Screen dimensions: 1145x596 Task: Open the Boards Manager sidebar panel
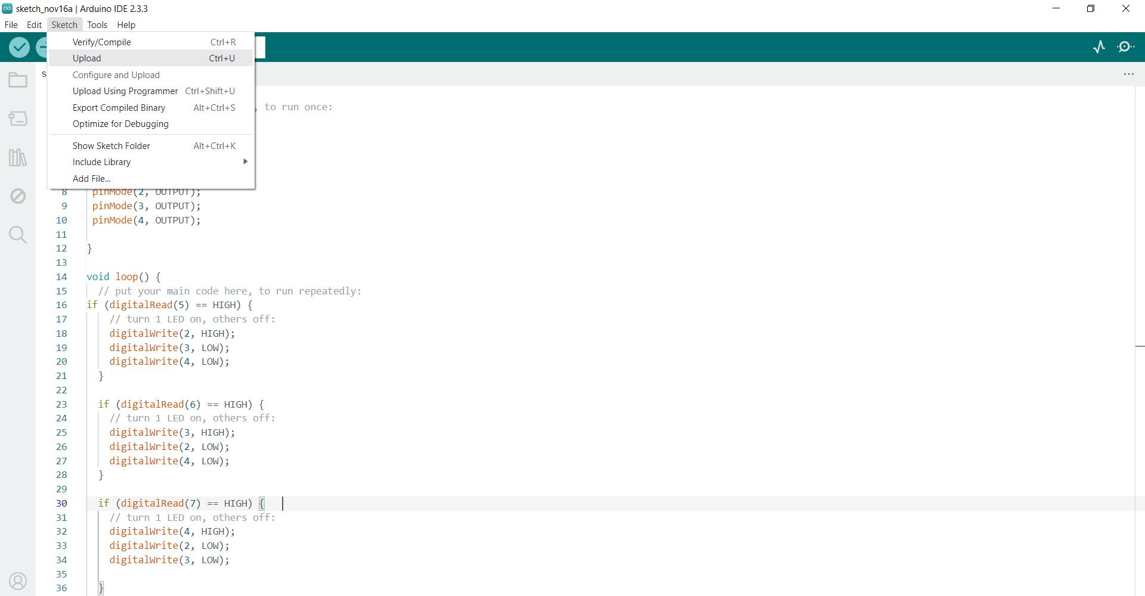pyautogui.click(x=18, y=119)
